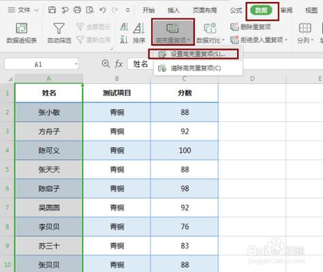Click the zoom magnifier icon near formula bar
The height and width of the screenshot is (272, 323).
(x=106, y=63)
